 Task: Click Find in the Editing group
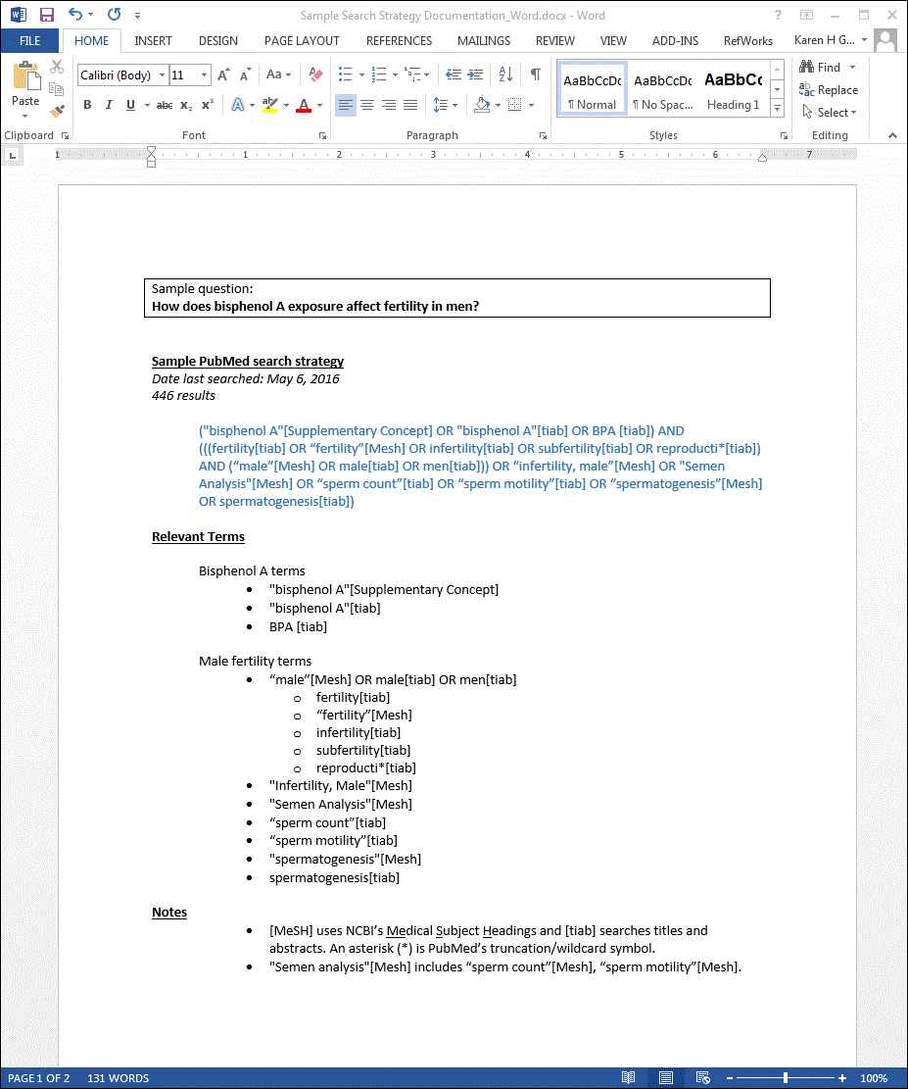click(x=823, y=67)
